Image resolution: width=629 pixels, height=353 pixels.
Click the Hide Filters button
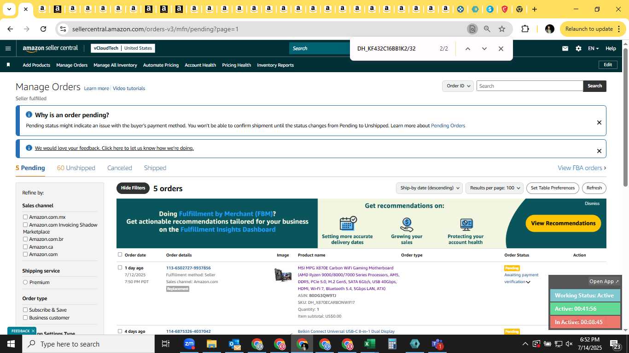(x=133, y=188)
